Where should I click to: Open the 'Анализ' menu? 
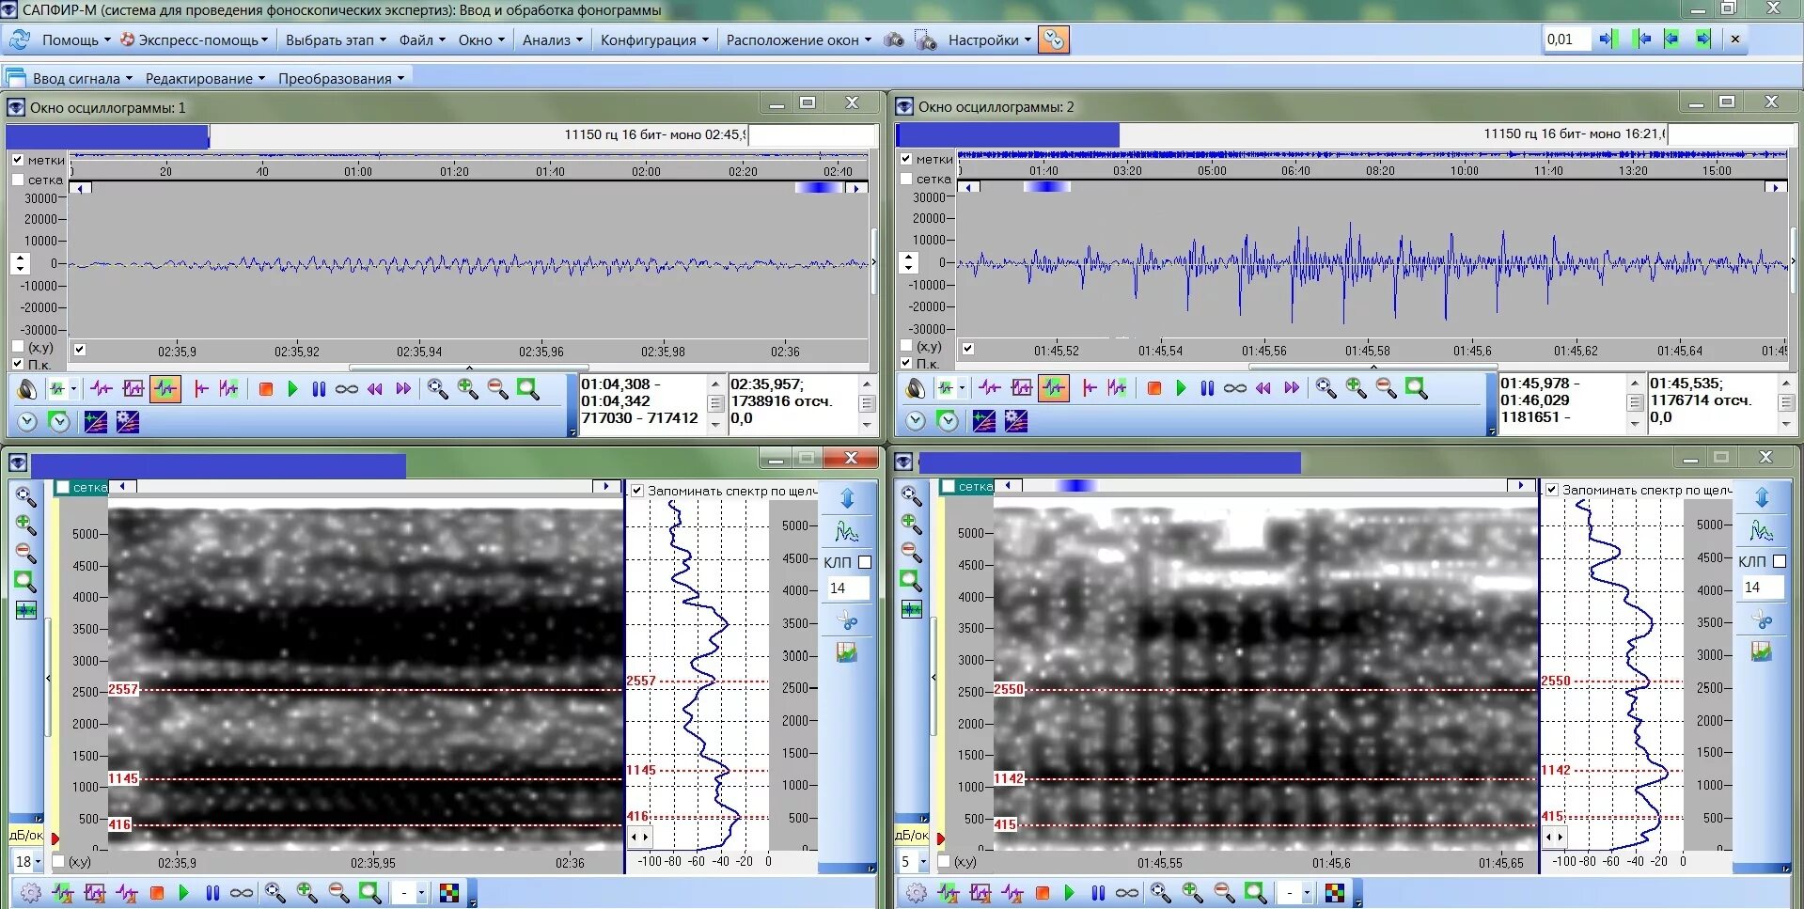point(553,40)
